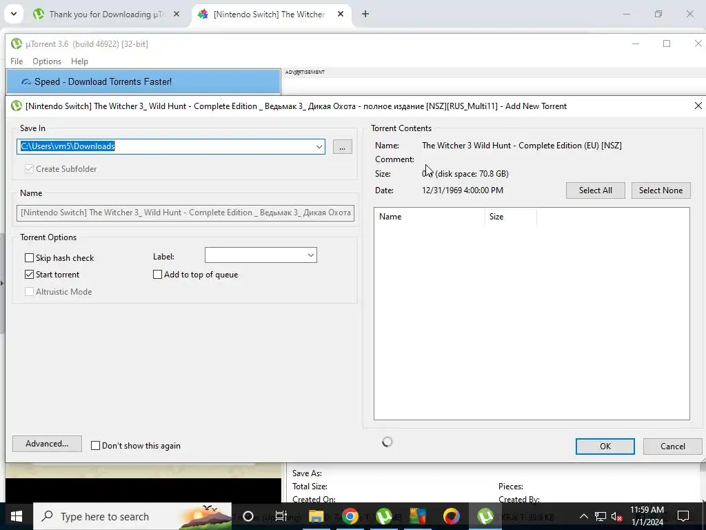Click the search magnifier icon on the taskbar
Viewport: 706px width, 530px height.
pyautogui.click(x=47, y=516)
